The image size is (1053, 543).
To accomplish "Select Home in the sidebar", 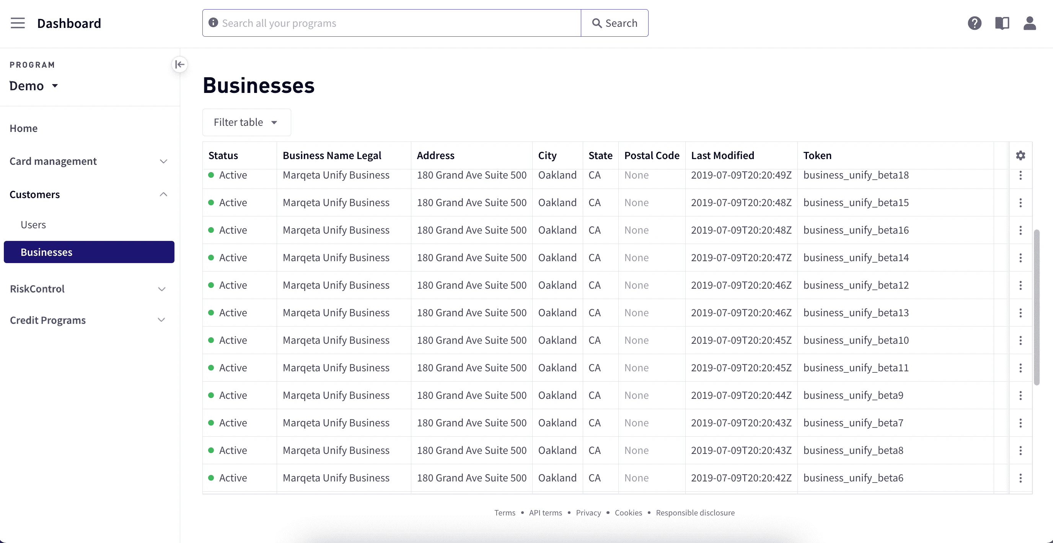I will click(24, 128).
